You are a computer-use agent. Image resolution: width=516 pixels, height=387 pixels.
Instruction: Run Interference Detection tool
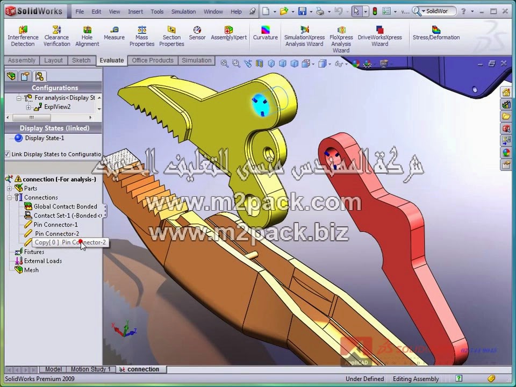click(23, 36)
